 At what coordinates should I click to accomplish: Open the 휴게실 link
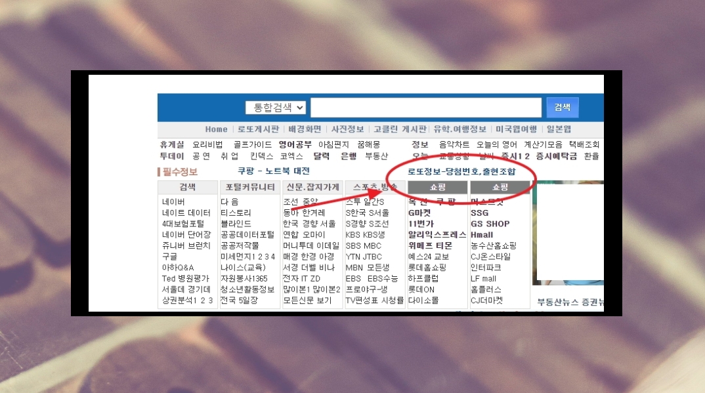(172, 144)
